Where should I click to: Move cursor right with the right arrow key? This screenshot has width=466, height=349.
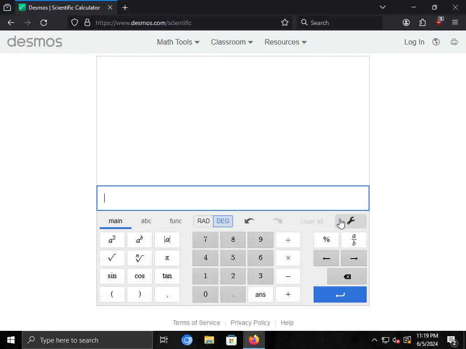(354, 258)
